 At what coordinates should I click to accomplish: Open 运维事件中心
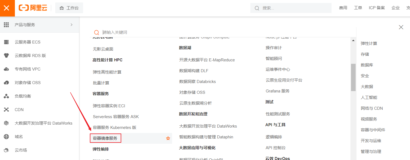[x=278, y=69]
